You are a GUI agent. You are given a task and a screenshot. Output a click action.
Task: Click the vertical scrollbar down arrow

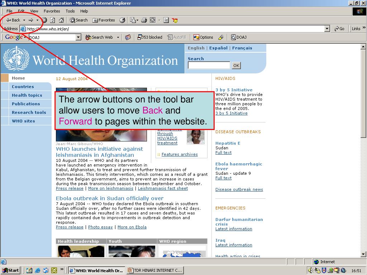coord(363,254)
